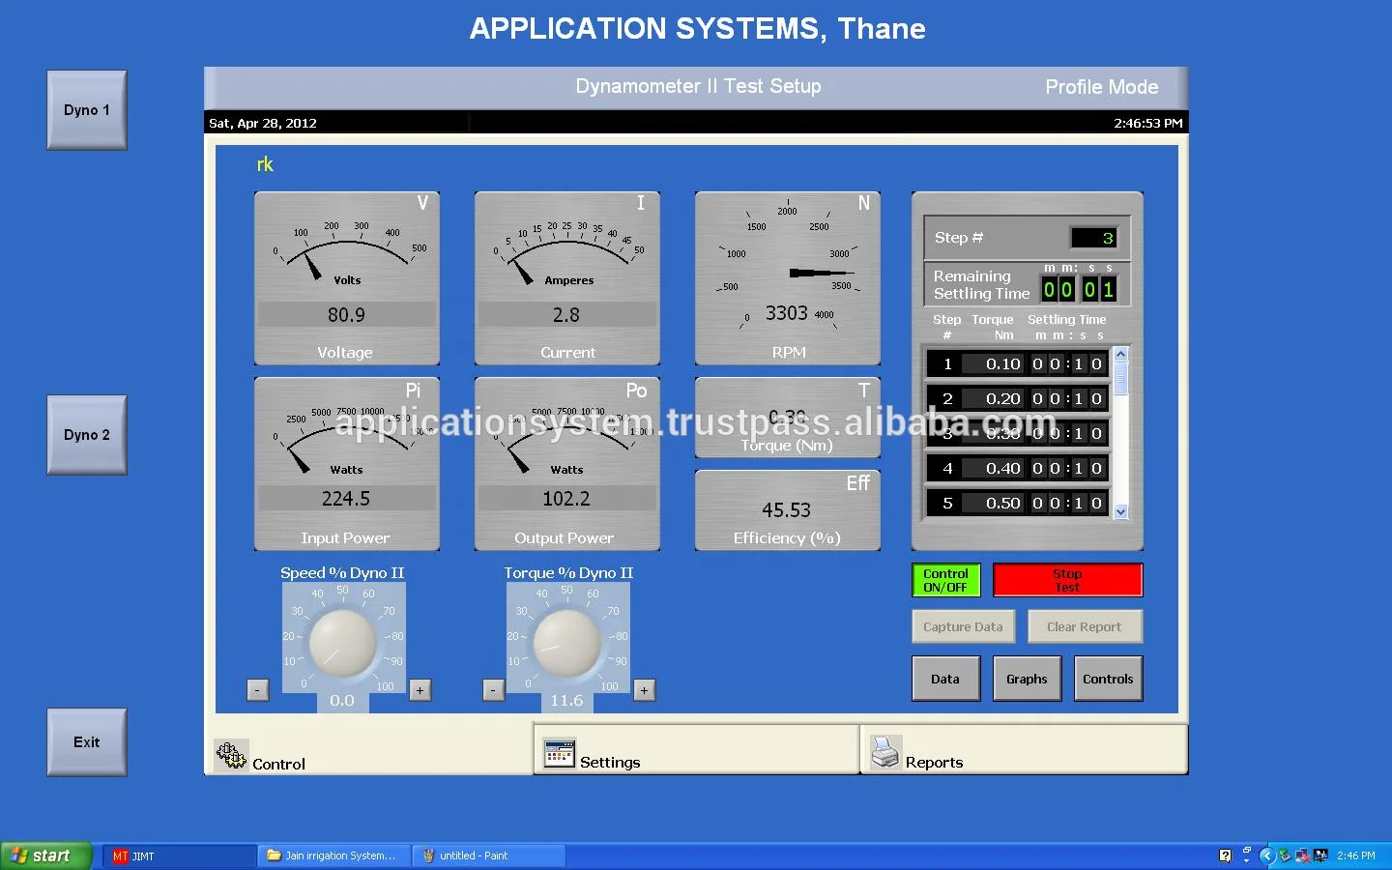Click minus stepper under Speed % Dyno II

(257, 690)
